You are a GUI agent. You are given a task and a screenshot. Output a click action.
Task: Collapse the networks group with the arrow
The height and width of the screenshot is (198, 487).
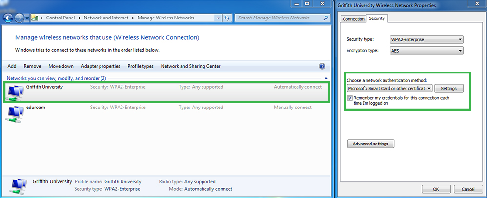point(326,78)
